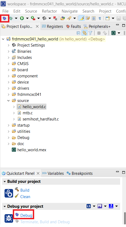Collapse the source folder
Image resolution: width=126 pixels, height=227 pixels.
[x=9, y=101]
